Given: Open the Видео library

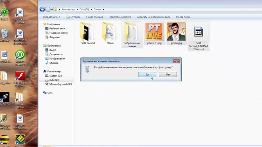Looking at the screenshot, I should (x=51, y=50).
